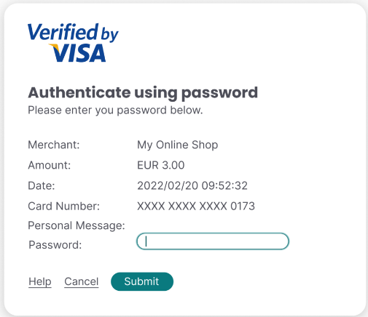Click the transaction date 2022/02/20 value
368x317 pixels.
pos(192,186)
